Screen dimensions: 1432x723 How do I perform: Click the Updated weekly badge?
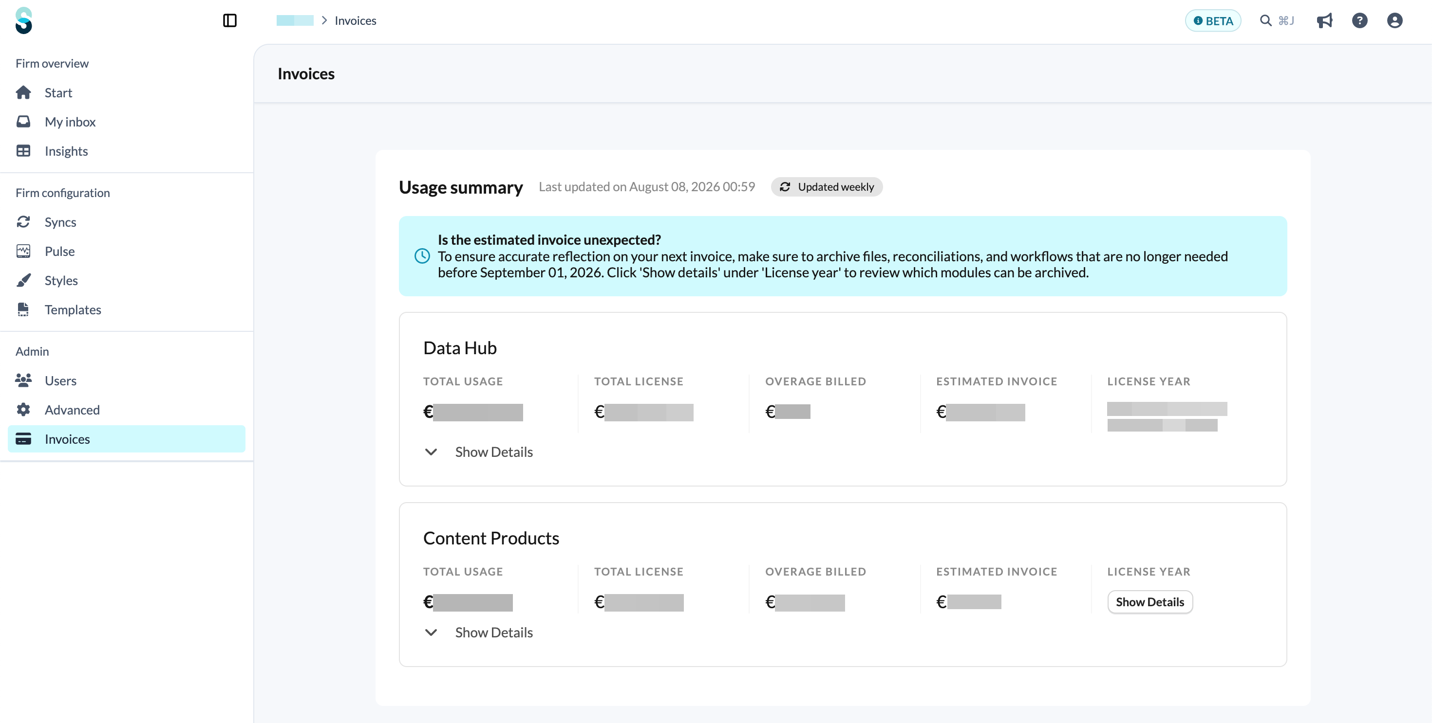point(827,187)
